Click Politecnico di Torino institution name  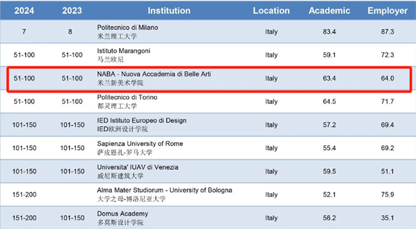(127, 97)
